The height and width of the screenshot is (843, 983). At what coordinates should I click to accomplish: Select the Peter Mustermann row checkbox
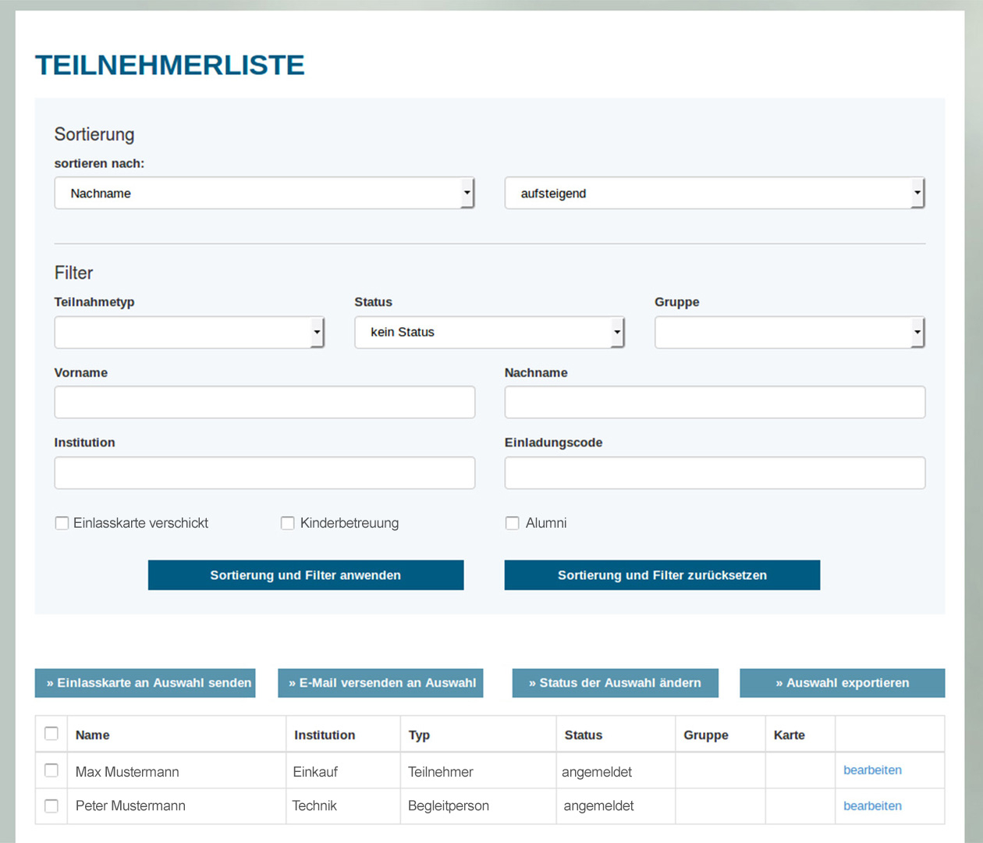(51, 806)
